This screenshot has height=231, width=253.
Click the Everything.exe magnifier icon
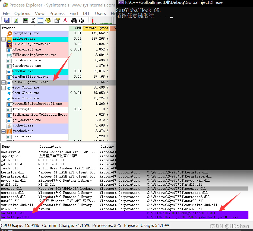click(9, 34)
